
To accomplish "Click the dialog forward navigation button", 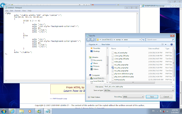I will pos(92,40).
